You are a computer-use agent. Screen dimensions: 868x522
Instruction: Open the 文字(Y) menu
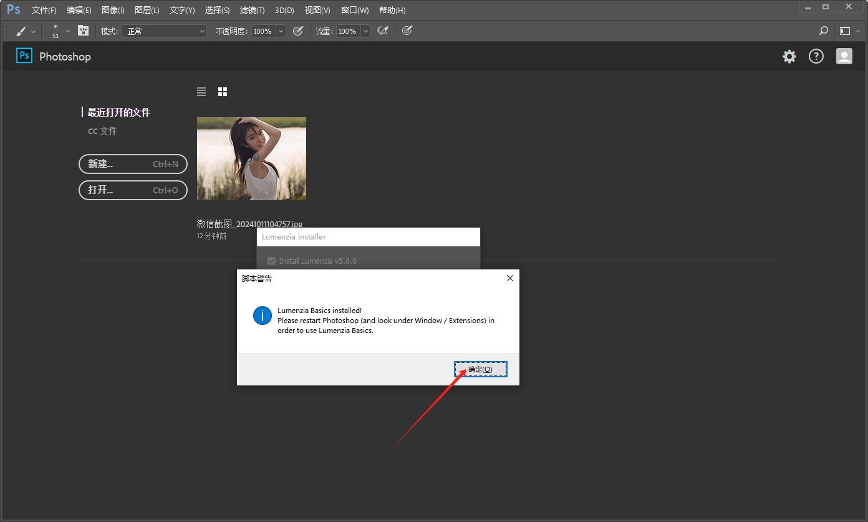(182, 10)
